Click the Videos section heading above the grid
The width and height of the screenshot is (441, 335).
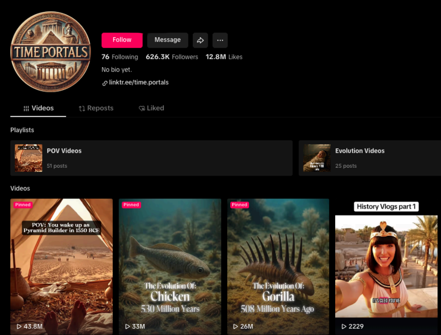point(20,188)
